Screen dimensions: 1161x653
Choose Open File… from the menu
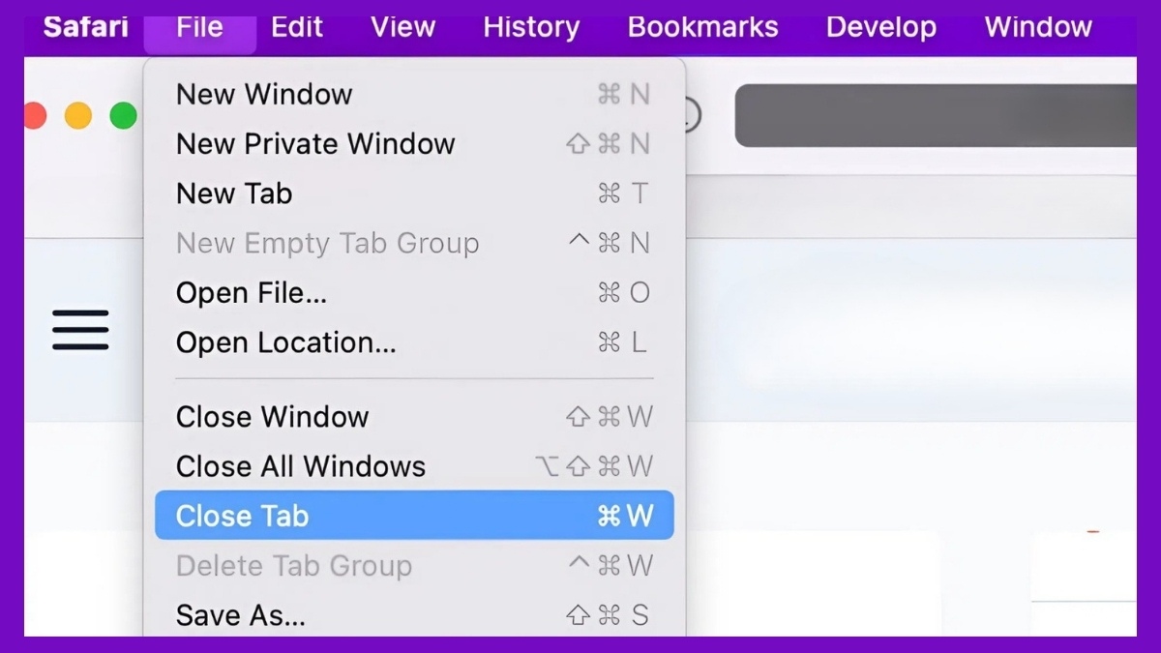coord(414,292)
